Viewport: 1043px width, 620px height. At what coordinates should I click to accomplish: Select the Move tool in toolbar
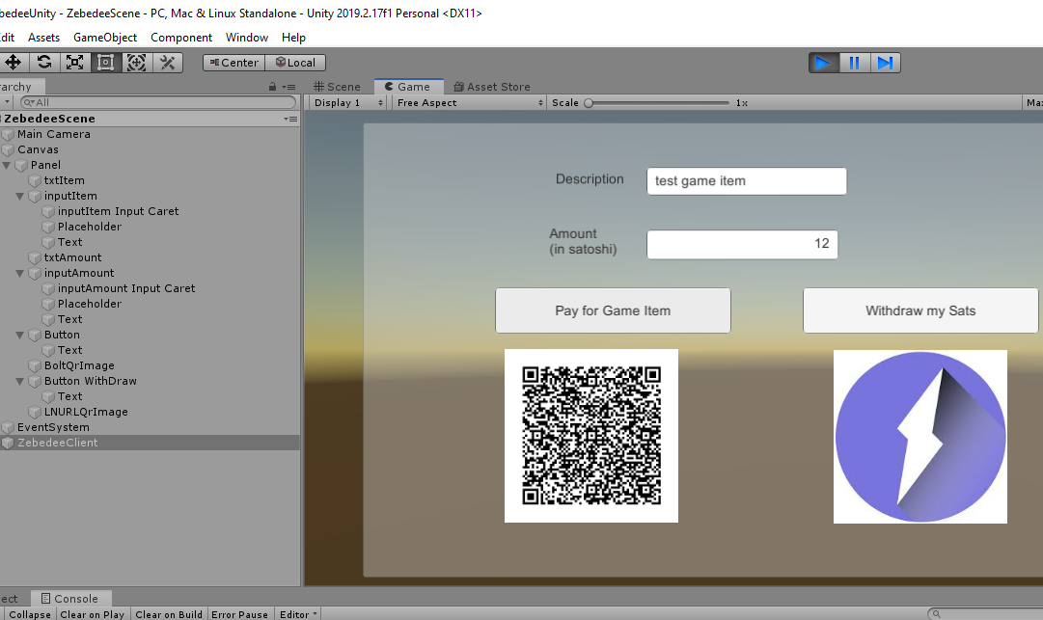(14, 63)
